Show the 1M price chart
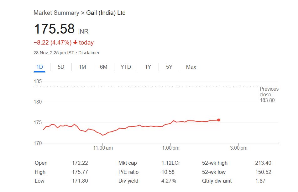 click(x=82, y=67)
